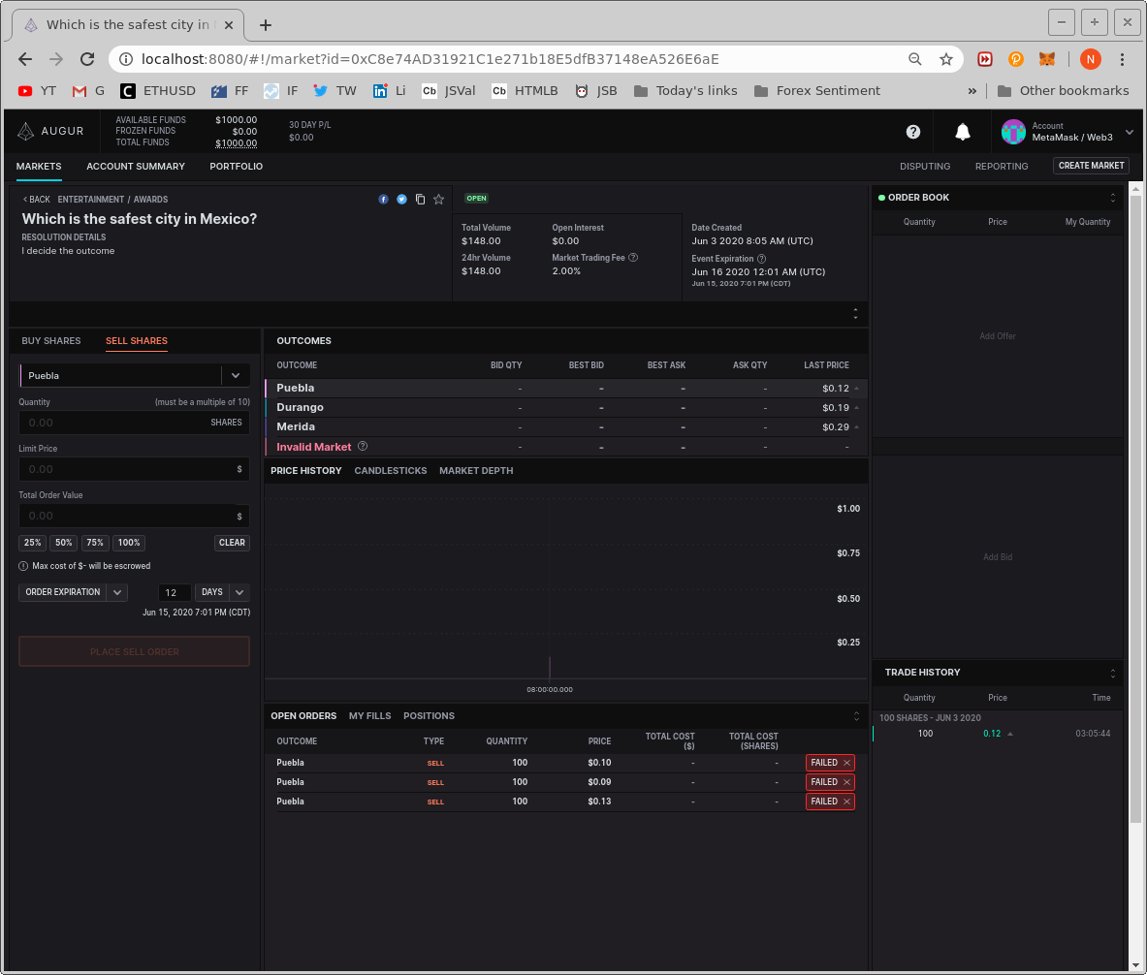
Task: Open the help question mark icon
Action: [912, 132]
